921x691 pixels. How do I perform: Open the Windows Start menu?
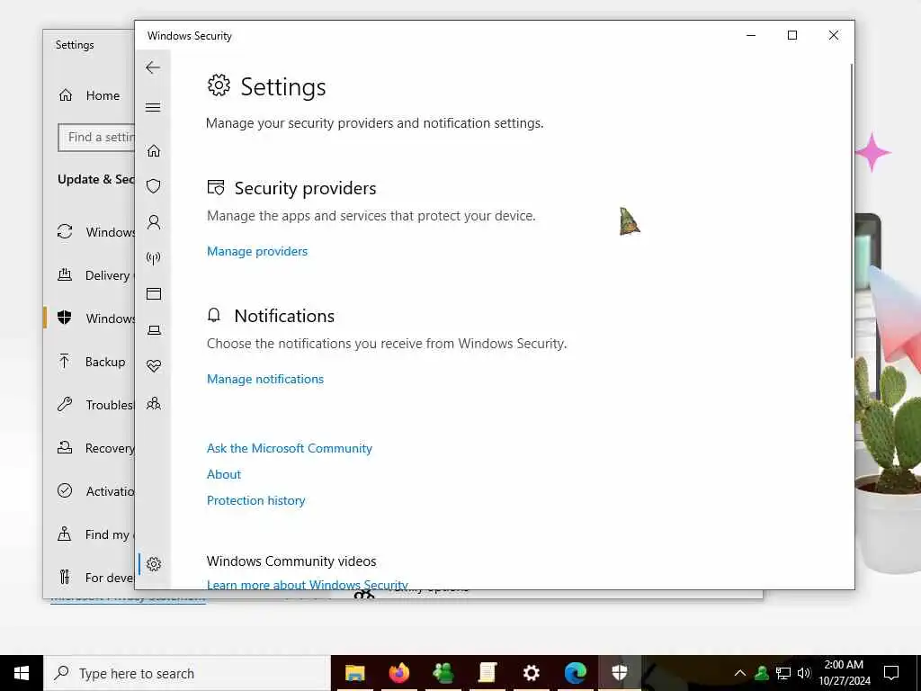tap(22, 673)
